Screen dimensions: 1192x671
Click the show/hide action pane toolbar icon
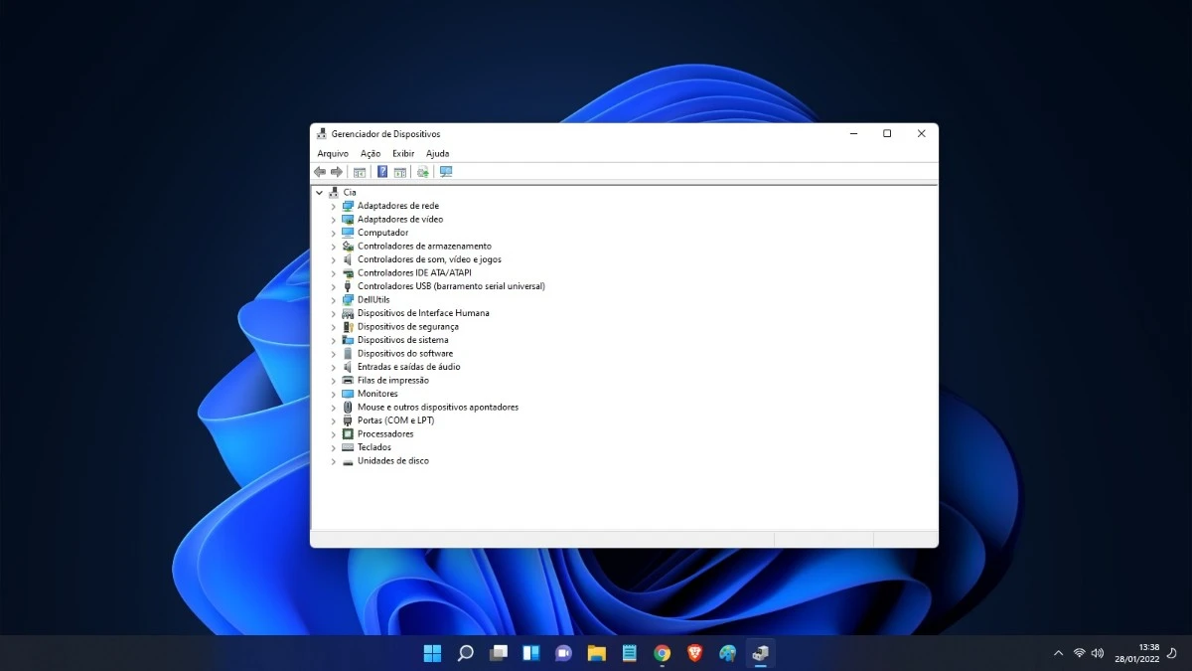pyautogui.click(x=399, y=172)
